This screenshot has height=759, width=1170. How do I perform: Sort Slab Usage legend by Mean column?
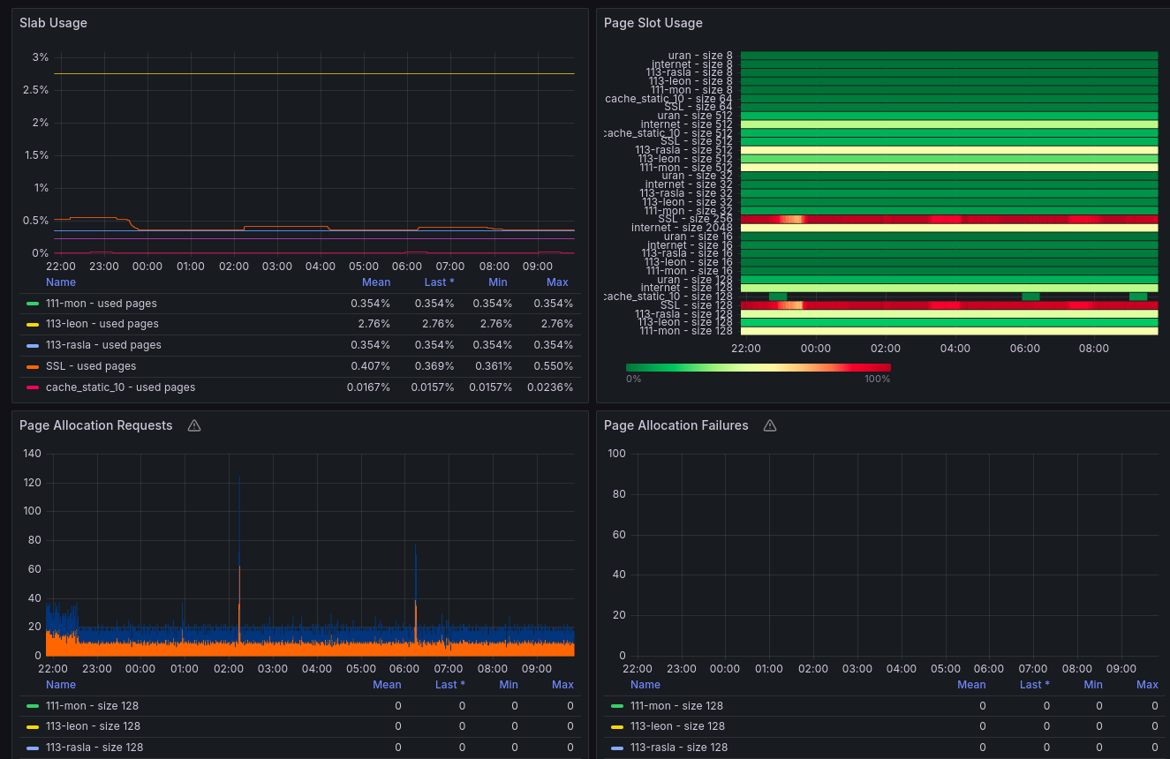pos(375,282)
